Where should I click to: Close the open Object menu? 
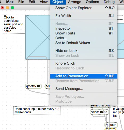(58, 2)
